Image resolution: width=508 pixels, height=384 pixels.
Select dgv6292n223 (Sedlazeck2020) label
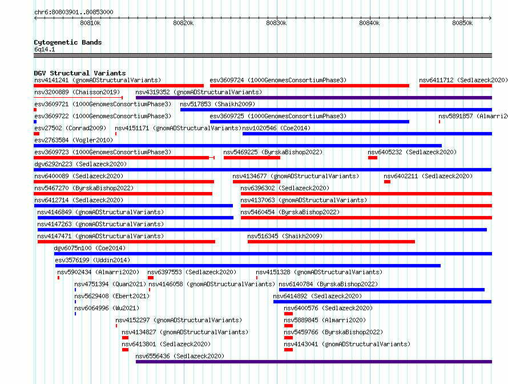80,164
